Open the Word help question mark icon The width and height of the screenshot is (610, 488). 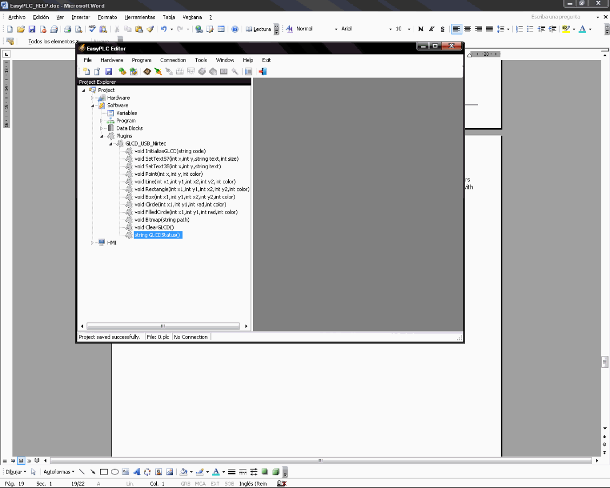coord(235,29)
